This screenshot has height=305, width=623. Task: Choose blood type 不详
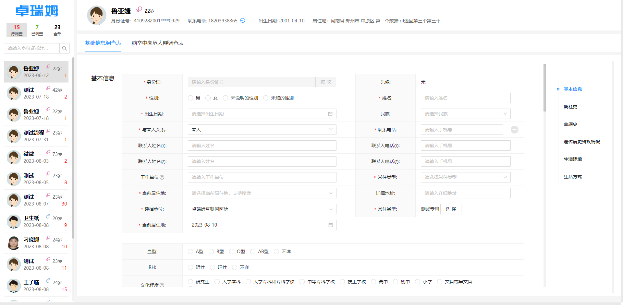pos(276,252)
